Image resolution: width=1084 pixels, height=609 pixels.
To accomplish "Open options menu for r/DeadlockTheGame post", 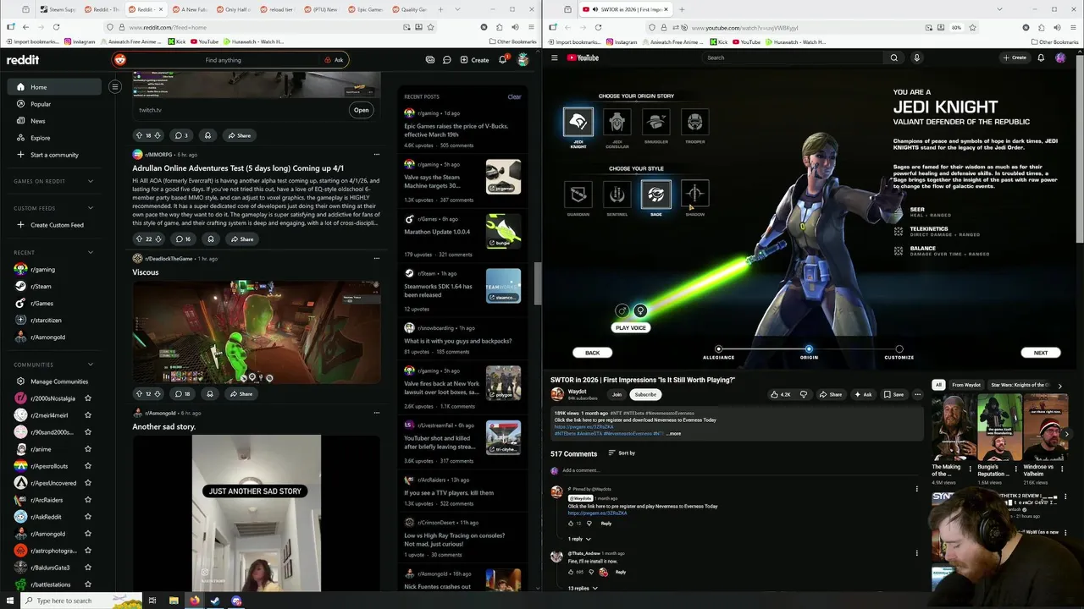I will pos(377,258).
